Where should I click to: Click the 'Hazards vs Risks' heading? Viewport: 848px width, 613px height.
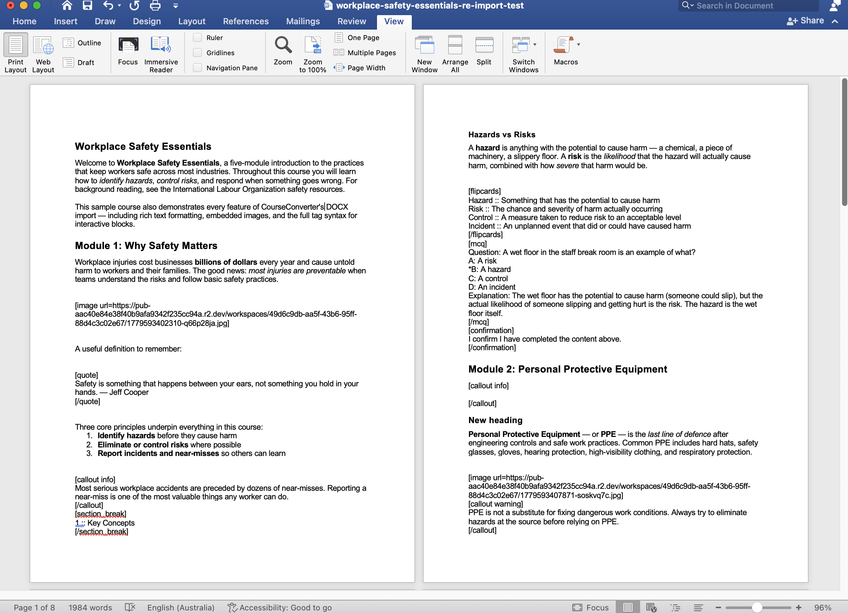(x=501, y=134)
